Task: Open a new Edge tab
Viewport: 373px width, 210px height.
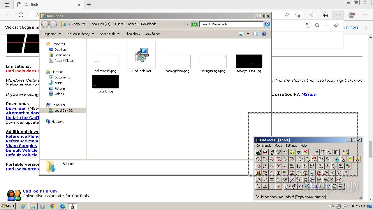Action: [x=89, y=5]
